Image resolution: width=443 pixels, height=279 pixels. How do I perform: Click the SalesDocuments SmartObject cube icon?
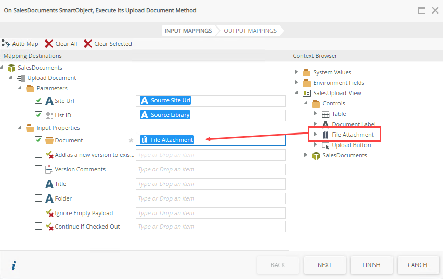click(x=11, y=68)
